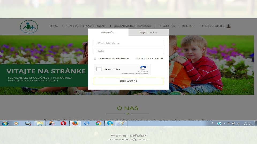Screen dimensions: 257x144
Task: Click the reCAPTCHA logo icon
Action: [x=143, y=68]
